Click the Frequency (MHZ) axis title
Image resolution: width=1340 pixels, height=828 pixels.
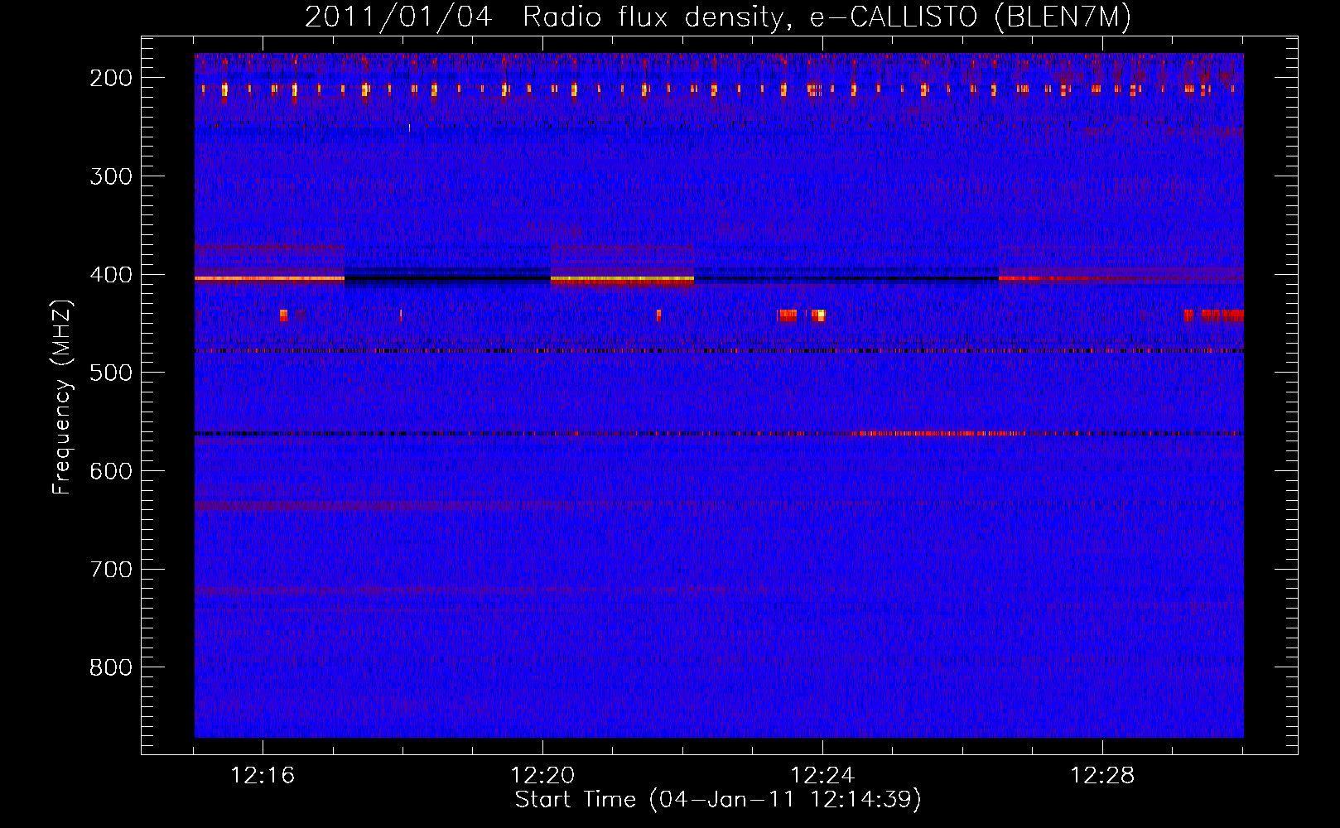62,397
